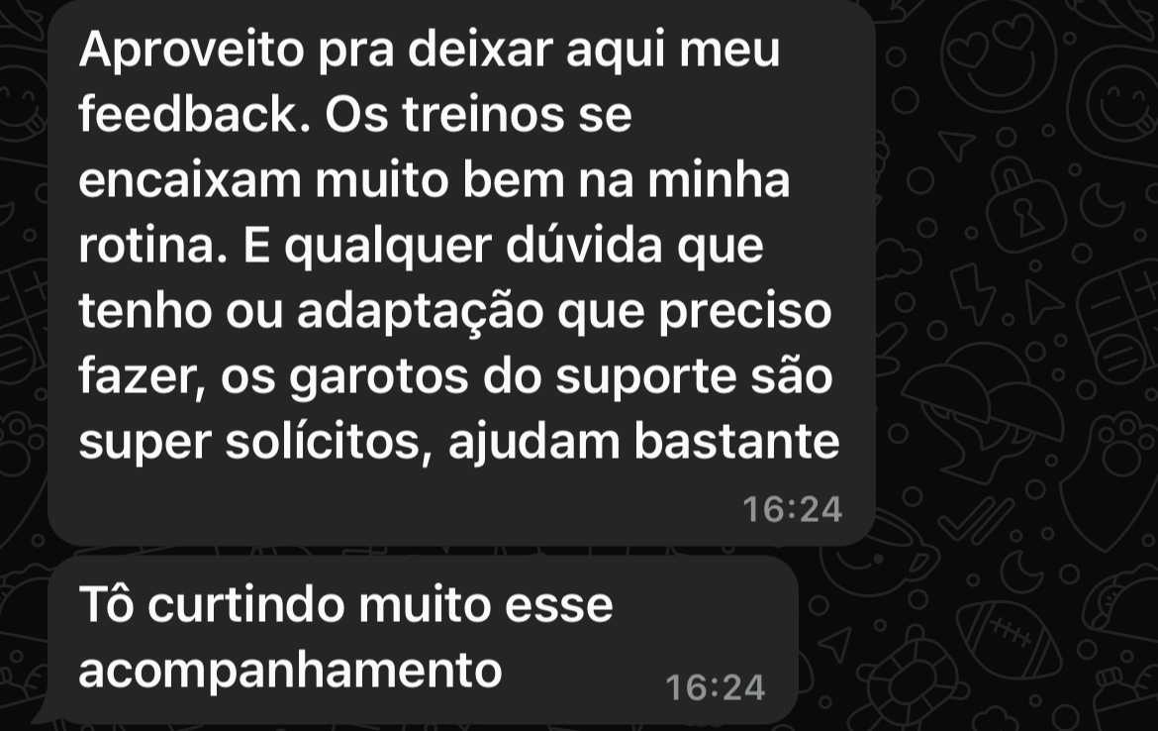The image size is (1158, 731).
Task: Click the checkmark doodle in the background
Action: 976,520
